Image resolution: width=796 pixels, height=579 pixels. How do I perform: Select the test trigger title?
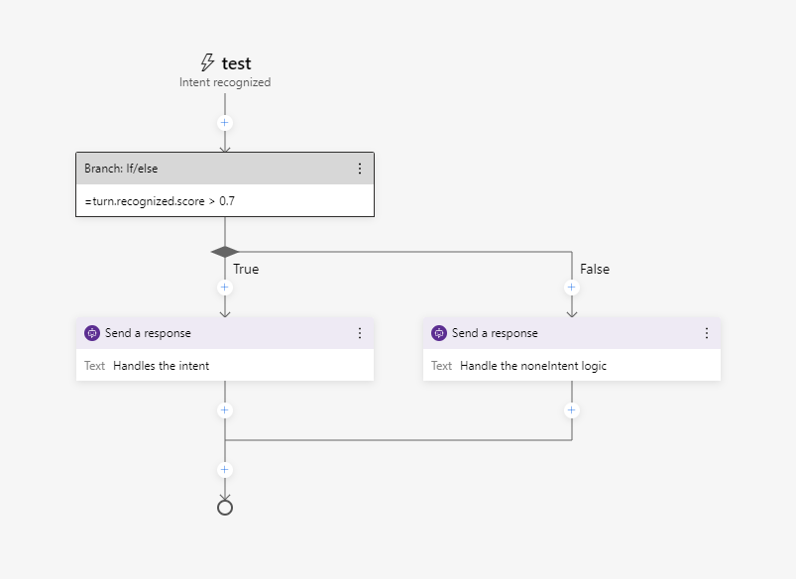point(236,60)
